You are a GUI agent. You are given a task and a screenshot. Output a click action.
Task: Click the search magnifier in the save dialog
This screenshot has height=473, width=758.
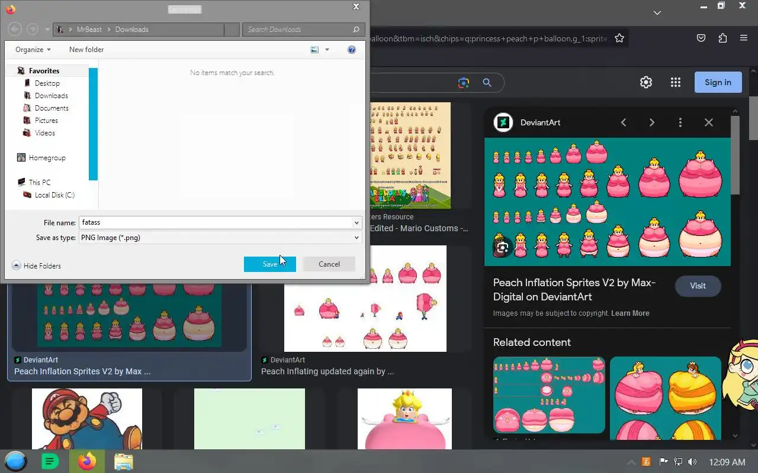pos(356,29)
